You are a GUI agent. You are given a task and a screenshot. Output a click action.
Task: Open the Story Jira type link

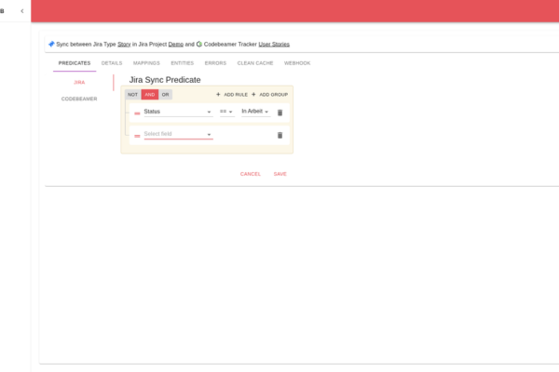[x=124, y=44]
